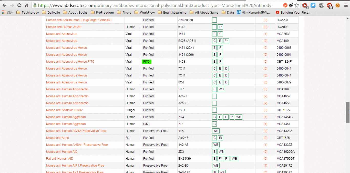Click the (9) count in the MCA489 row
This screenshot has height=173, width=350.
tap(265, 41)
